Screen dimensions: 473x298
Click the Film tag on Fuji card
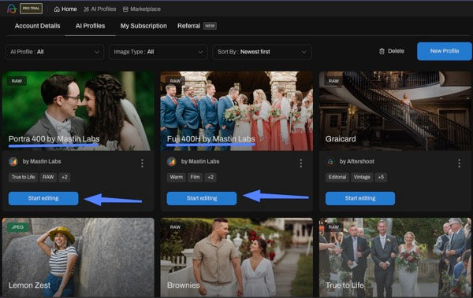point(195,177)
